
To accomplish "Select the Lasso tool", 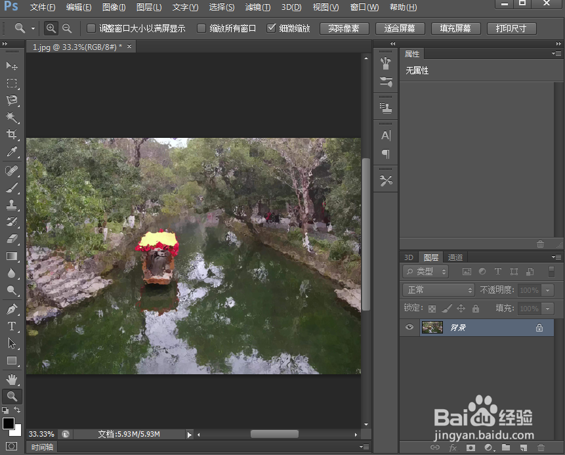I will [x=12, y=100].
